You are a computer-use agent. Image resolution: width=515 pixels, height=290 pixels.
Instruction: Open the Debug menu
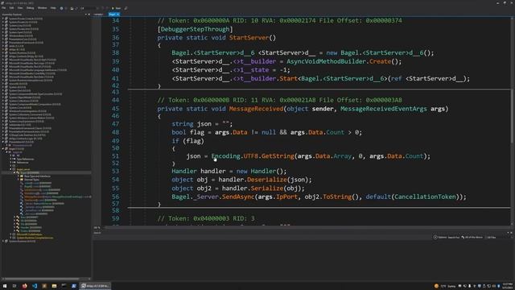pyautogui.click(x=31, y=8)
